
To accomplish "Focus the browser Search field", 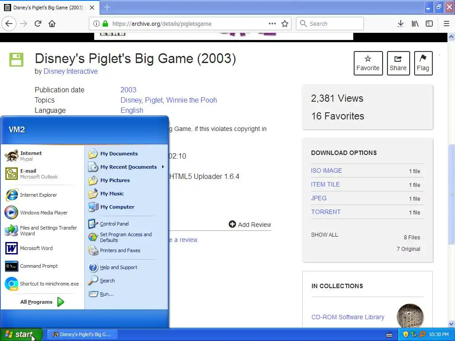I will click(330, 24).
